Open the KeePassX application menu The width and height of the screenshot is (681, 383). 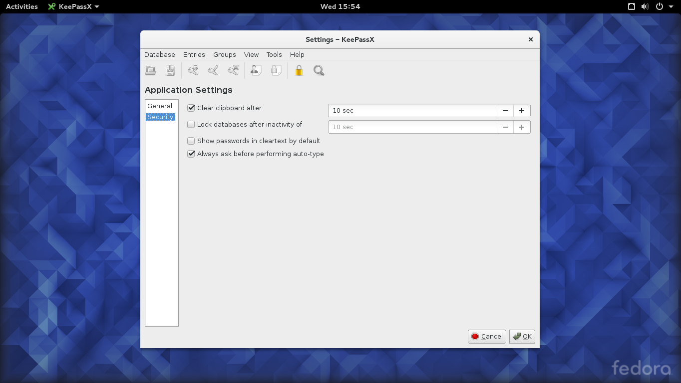pyautogui.click(x=73, y=6)
